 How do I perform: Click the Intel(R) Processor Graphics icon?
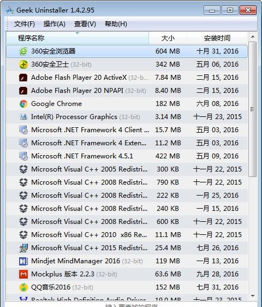[x=23, y=117]
